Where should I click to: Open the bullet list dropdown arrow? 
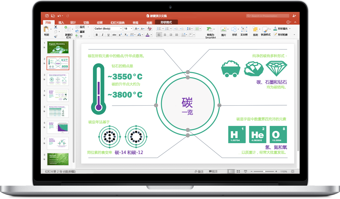click(163, 28)
